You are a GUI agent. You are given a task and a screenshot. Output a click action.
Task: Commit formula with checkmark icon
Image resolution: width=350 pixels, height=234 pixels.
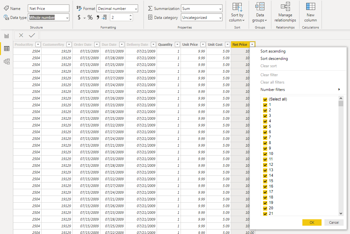tap(32, 35)
